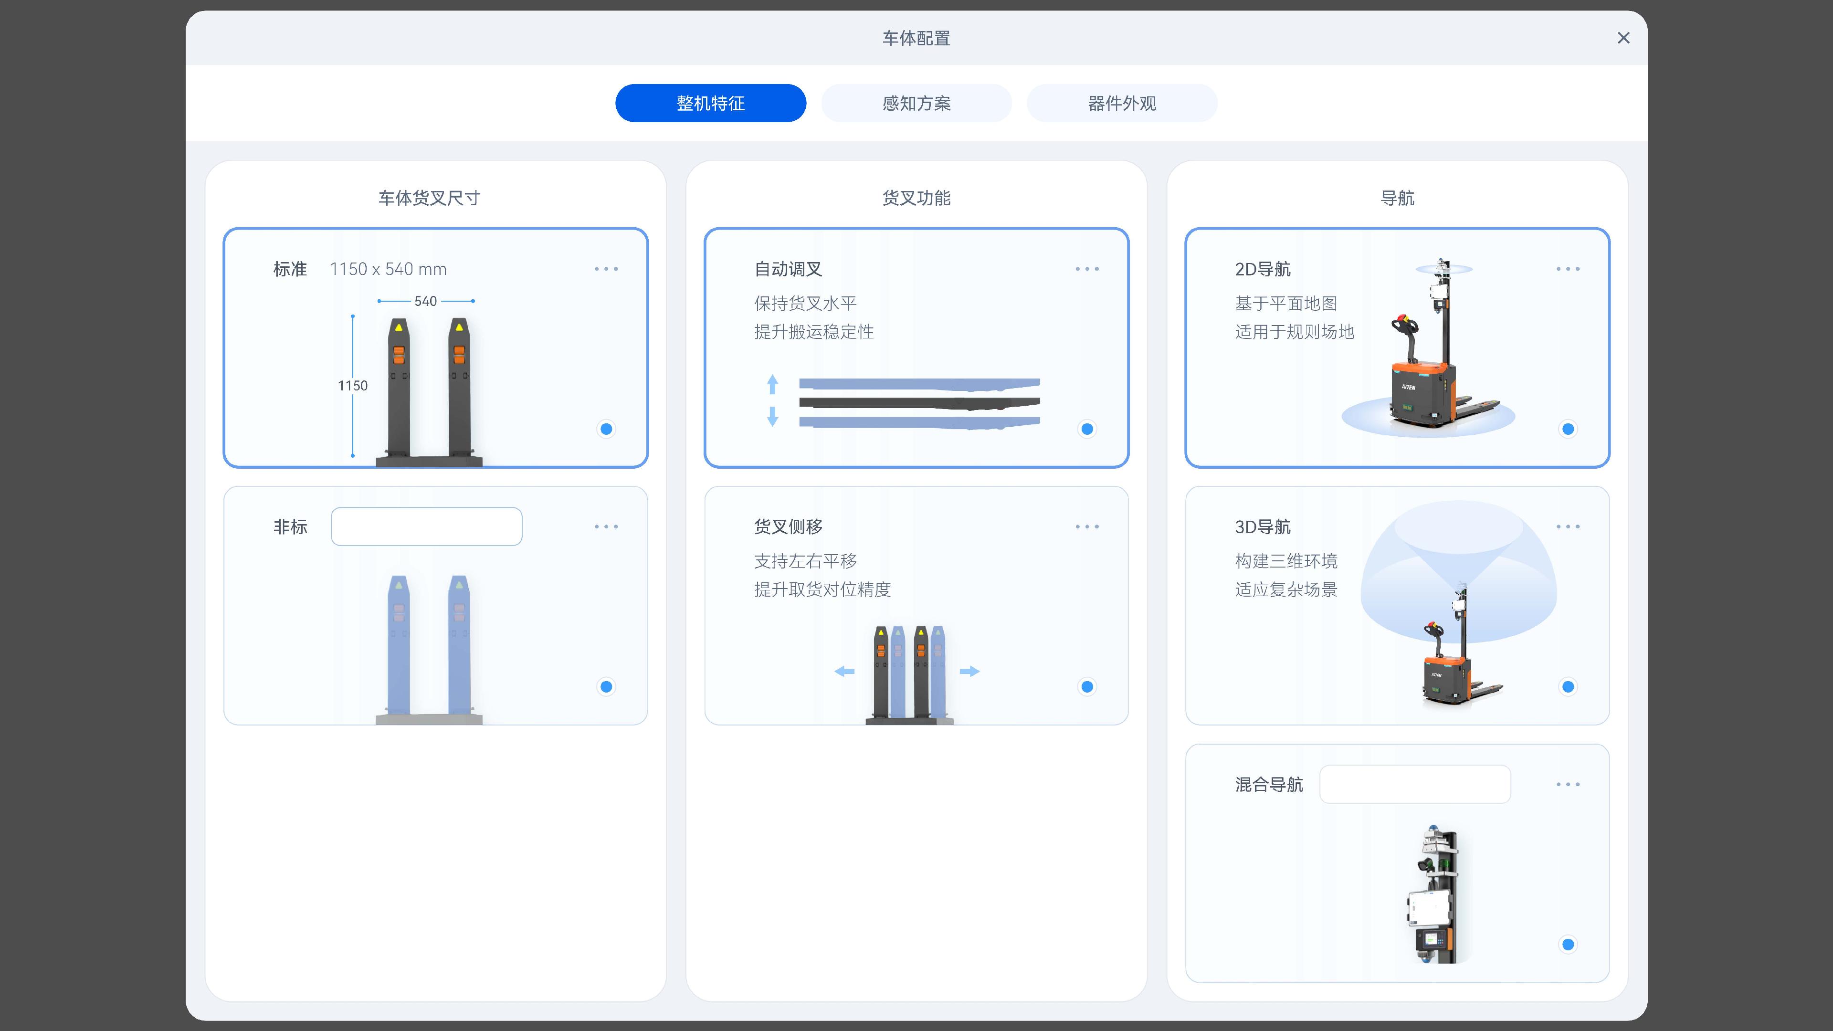The height and width of the screenshot is (1031, 1833).
Task: Open options menu on the 自动调叉 card
Action: (x=1086, y=268)
